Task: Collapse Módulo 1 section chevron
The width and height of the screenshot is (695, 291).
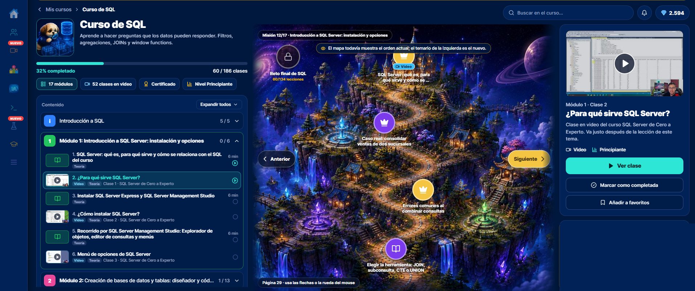Action: 237,141
